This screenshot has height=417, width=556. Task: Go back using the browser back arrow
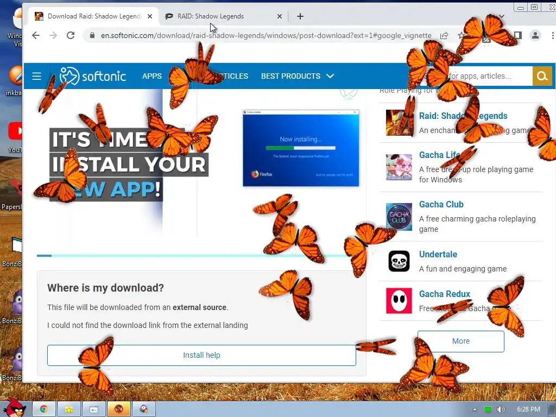[x=36, y=35]
